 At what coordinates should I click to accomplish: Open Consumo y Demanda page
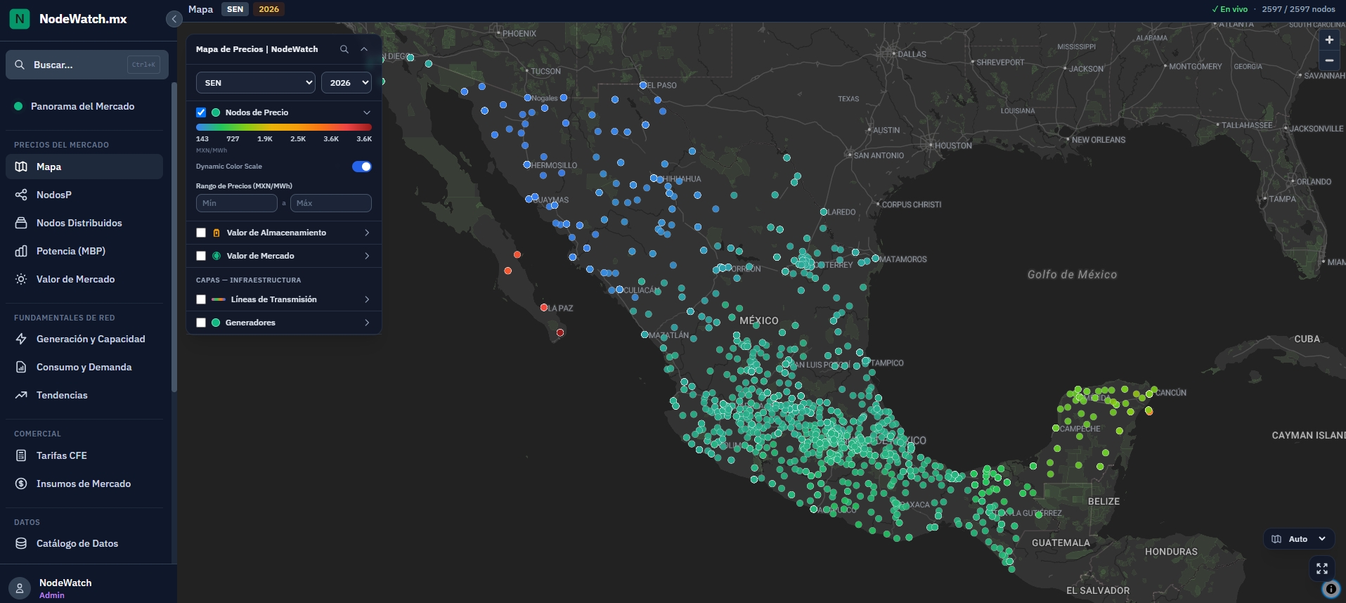[84, 367]
